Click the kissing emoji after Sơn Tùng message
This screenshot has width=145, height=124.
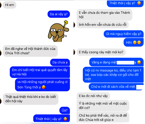pyautogui.click(x=44, y=87)
